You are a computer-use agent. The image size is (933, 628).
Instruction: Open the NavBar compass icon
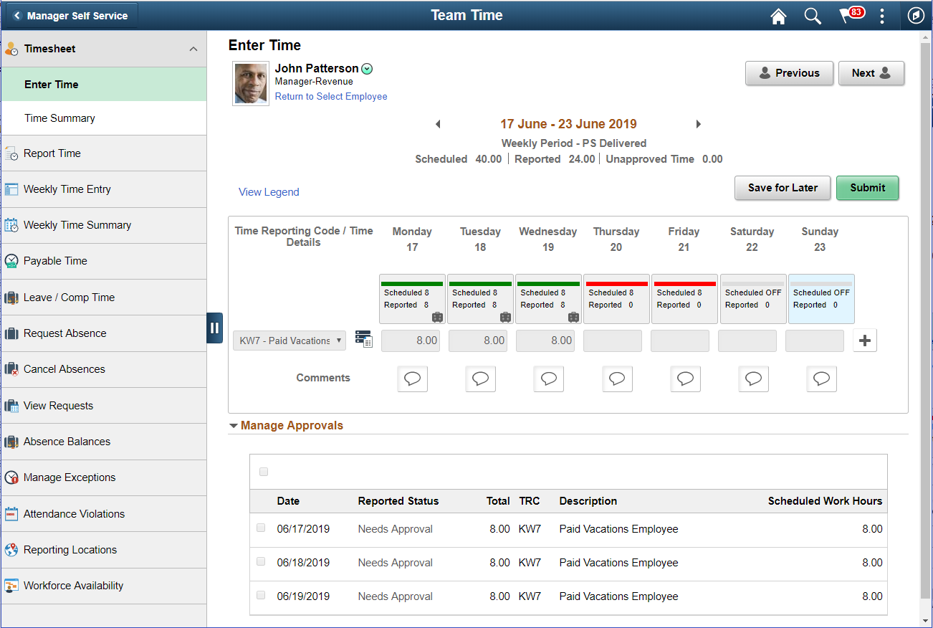(x=916, y=16)
